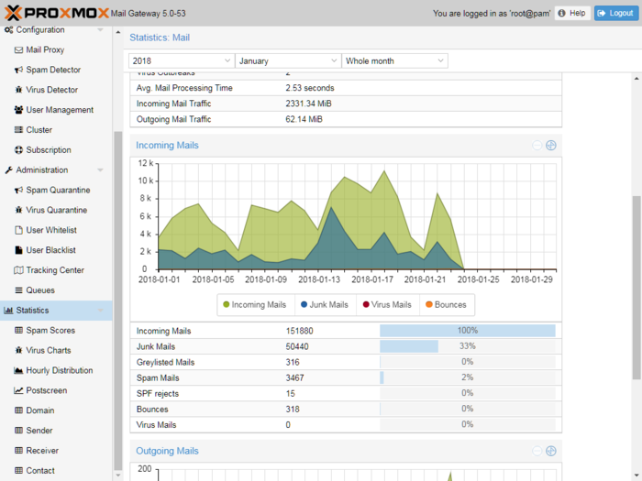Click the Postscreen chart icon
This screenshot has width=642, height=481.
(x=18, y=391)
